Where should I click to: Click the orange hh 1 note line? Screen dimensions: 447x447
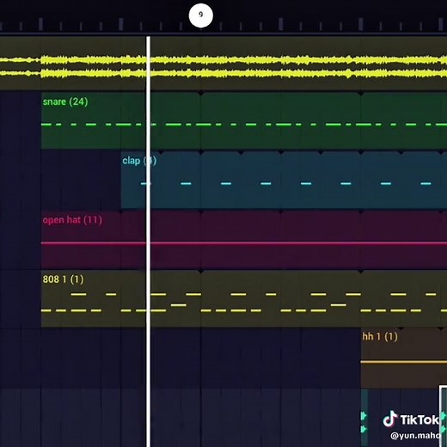403,362
